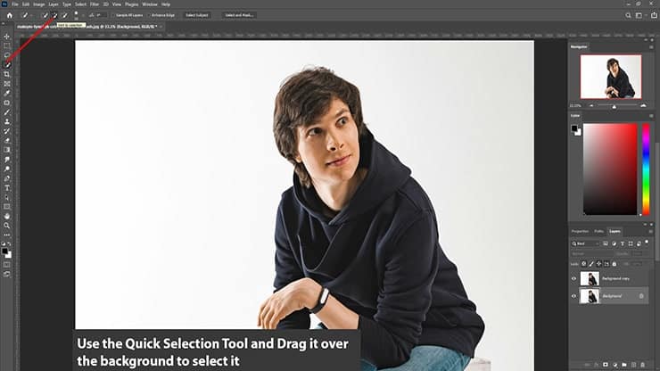Select the Gradient tool

pyautogui.click(x=7, y=150)
